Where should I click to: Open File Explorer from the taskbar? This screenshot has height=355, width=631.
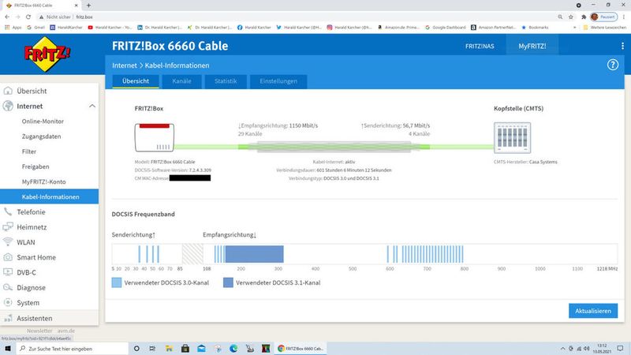[x=169, y=349]
